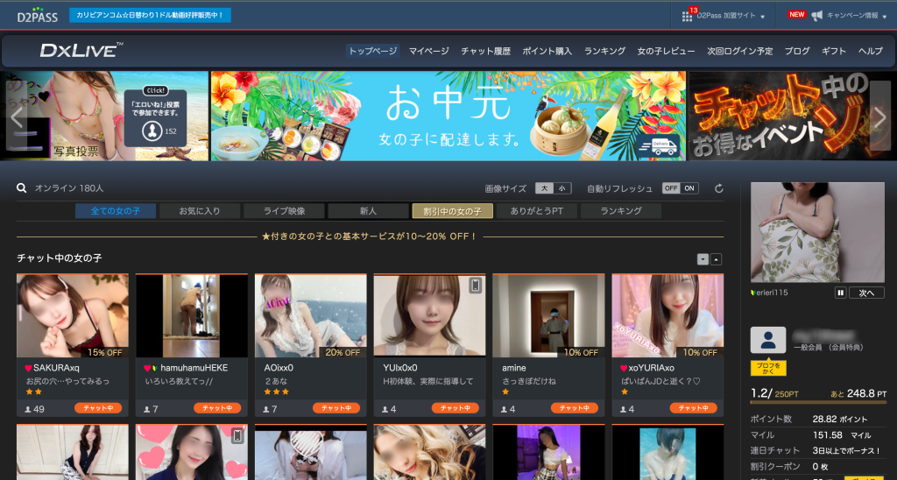Click the campaign megaphone icon
Viewport: 897px width, 480px height.
pos(816,16)
